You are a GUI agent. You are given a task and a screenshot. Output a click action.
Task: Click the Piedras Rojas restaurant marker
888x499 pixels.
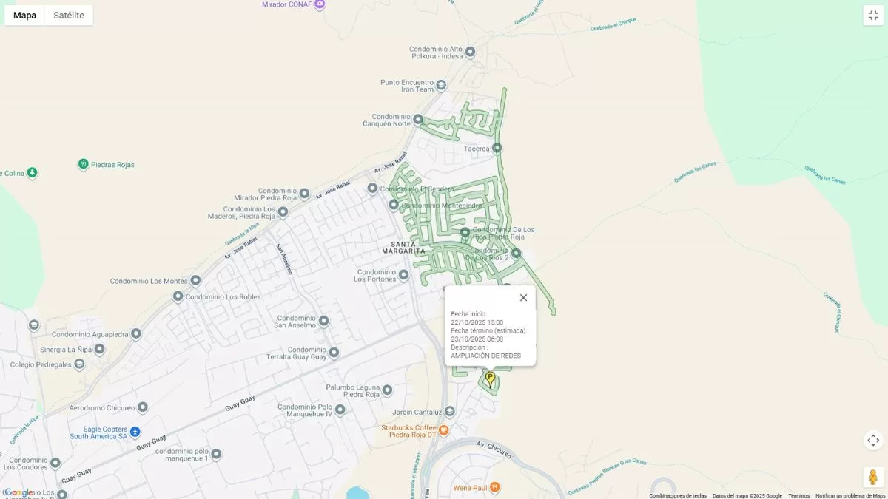pos(84,164)
